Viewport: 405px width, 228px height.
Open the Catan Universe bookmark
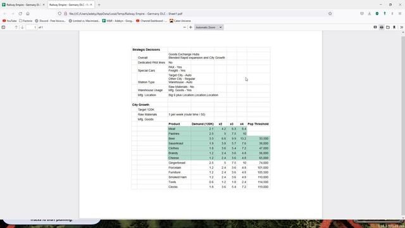180,21
